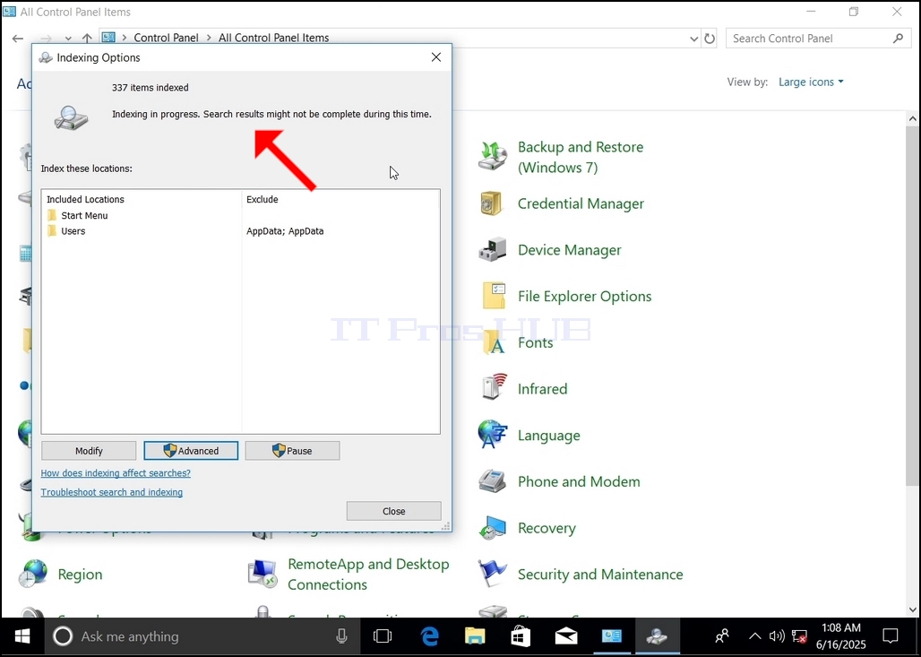The width and height of the screenshot is (921, 657).
Task: Launch Device Manager icon
Action: [x=492, y=250]
